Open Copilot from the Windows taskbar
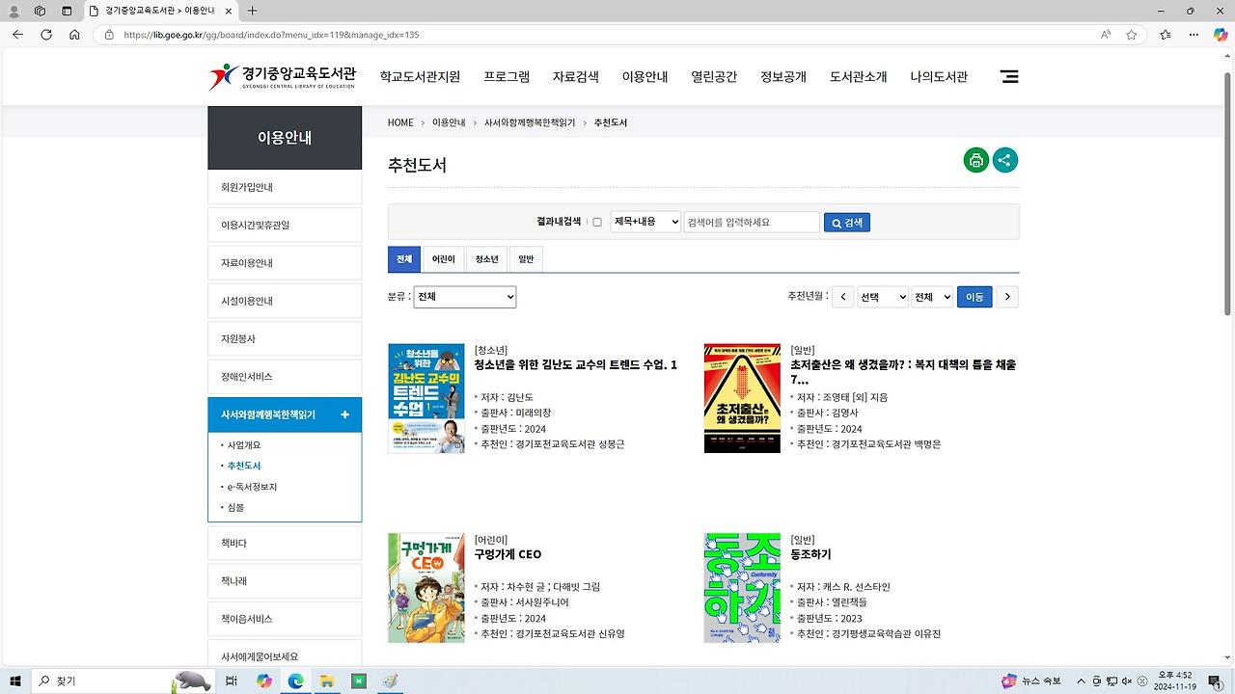Image resolution: width=1235 pixels, height=694 pixels. pyautogui.click(x=263, y=681)
